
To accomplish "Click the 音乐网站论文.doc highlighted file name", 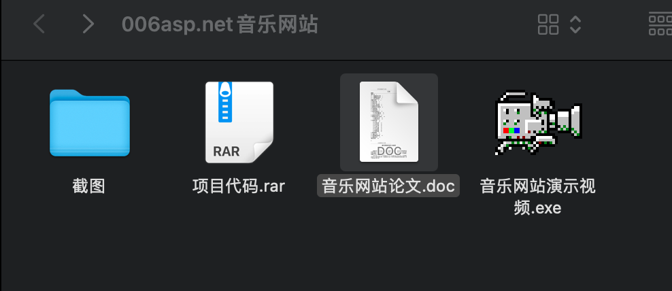I will tap(388, 186).
